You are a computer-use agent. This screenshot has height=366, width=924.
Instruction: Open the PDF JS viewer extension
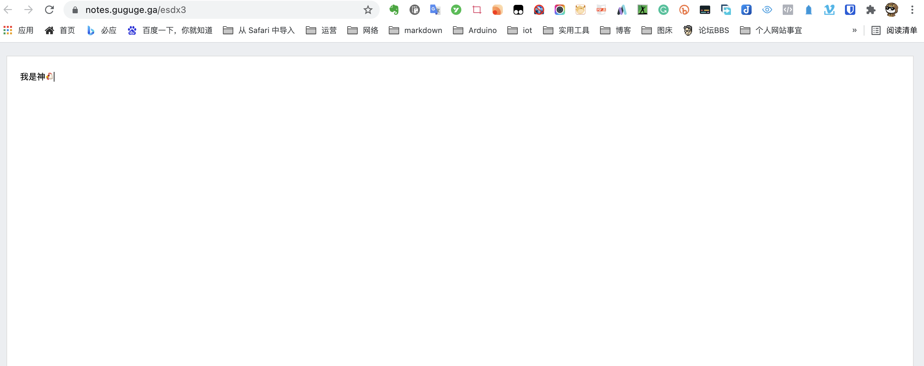tap(601, 10)
